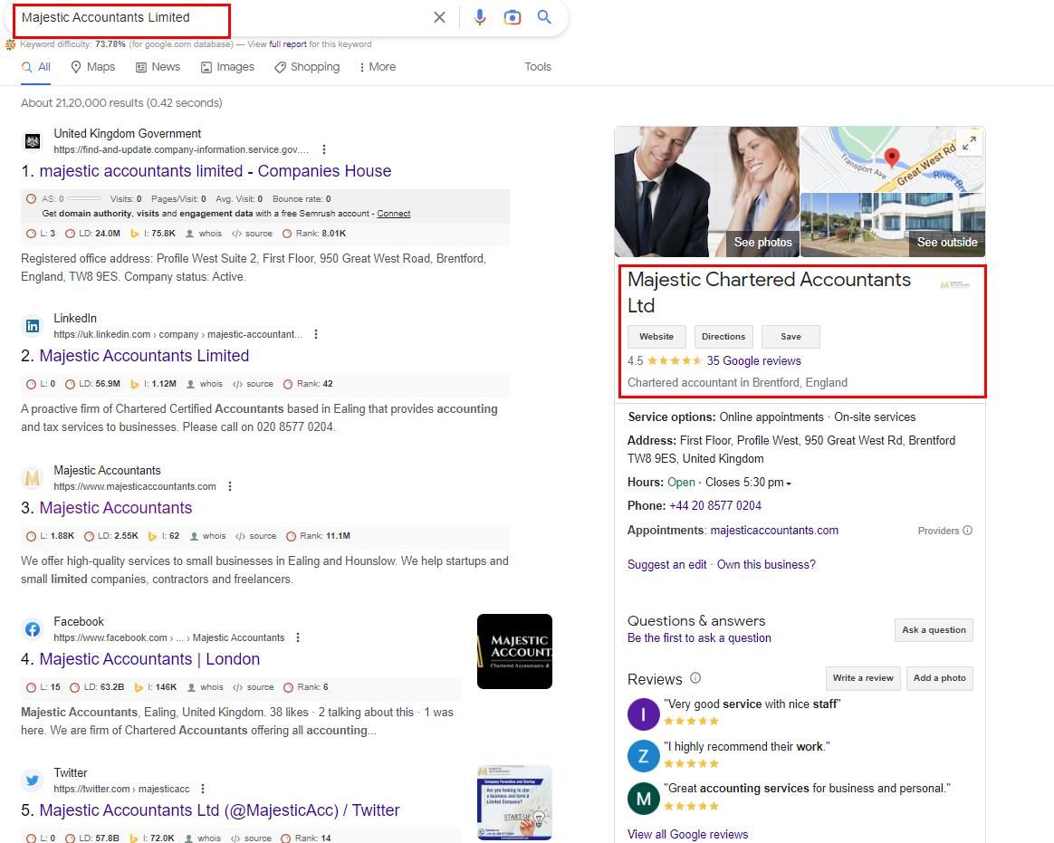
Task: Clear the search box with the X icon
Action: point(439,17)
